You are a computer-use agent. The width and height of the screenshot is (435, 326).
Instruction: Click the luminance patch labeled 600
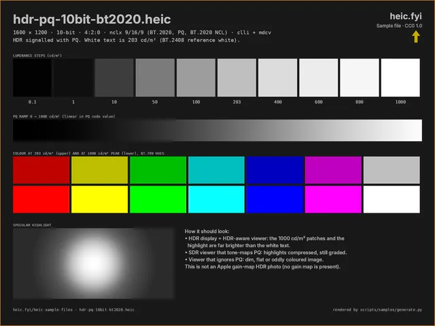point(319,77)
